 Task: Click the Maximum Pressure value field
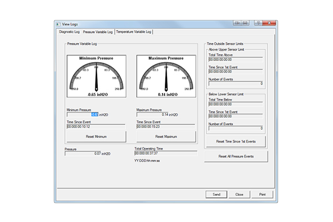pyautogui.click(x=152, y=114)
